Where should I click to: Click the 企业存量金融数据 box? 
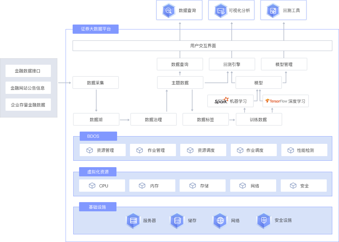28,105
